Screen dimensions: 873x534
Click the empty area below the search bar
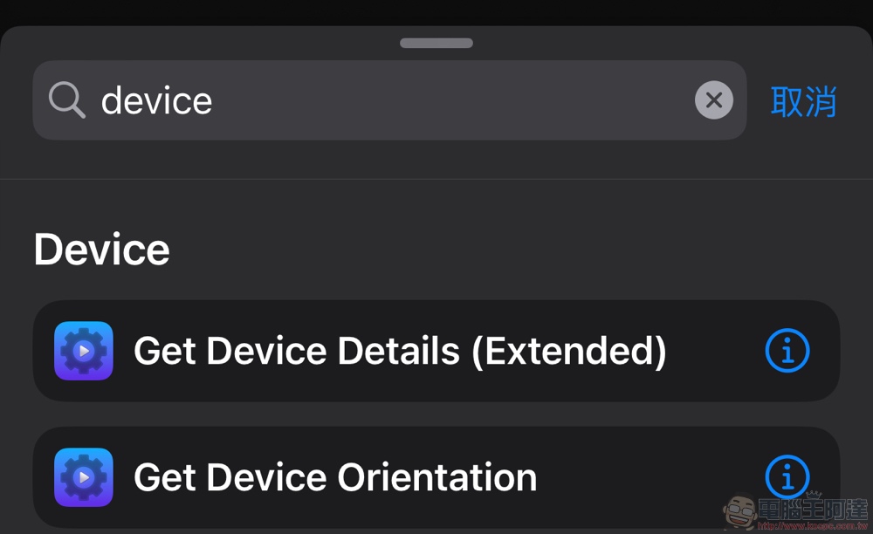click(x=436, y=159)
